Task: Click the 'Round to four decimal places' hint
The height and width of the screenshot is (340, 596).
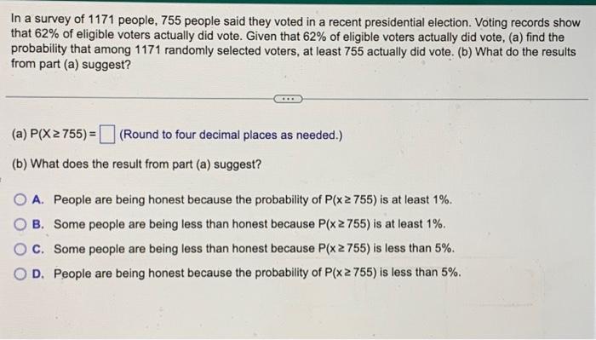Action: (231, 135)
